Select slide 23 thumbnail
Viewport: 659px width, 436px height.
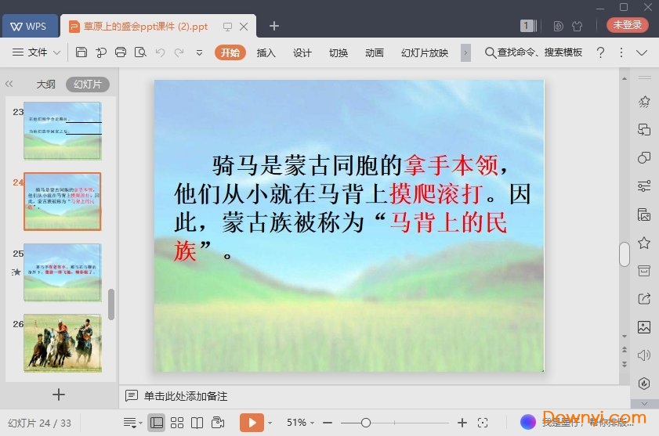pos(62,131)
